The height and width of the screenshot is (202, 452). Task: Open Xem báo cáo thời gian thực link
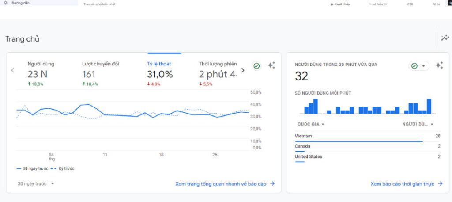click(x=406, y=183)
